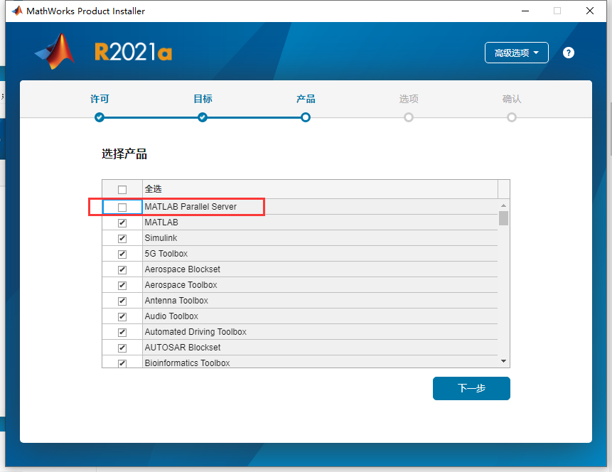Image resolution: width=612 pixels, height=472 pixels.
Task: Uncheck the Simulink product checkbox
Action: pyautogui.click(x=122, y=237)
